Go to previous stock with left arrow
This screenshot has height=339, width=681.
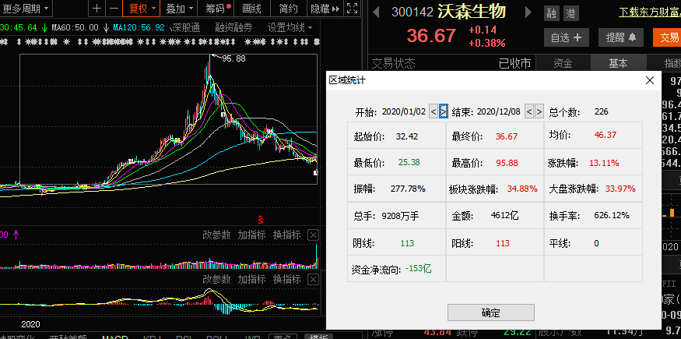(376, 13)
